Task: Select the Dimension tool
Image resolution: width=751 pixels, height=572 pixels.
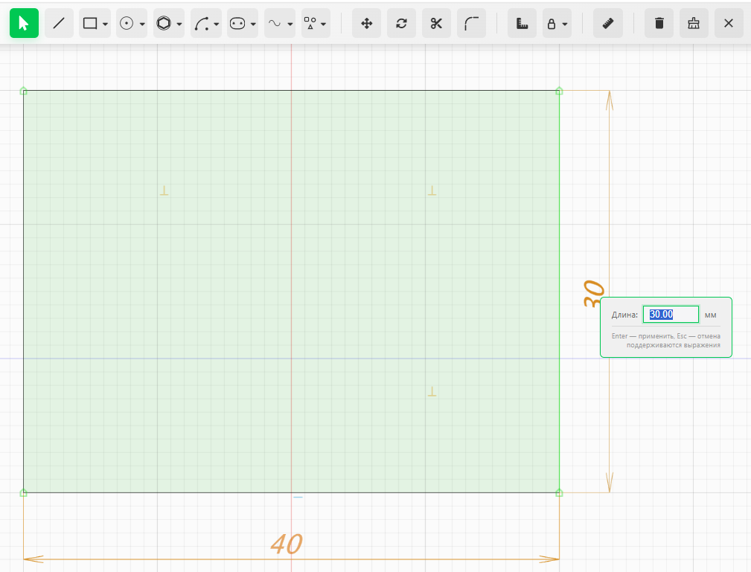Action: tap(522, 23)
